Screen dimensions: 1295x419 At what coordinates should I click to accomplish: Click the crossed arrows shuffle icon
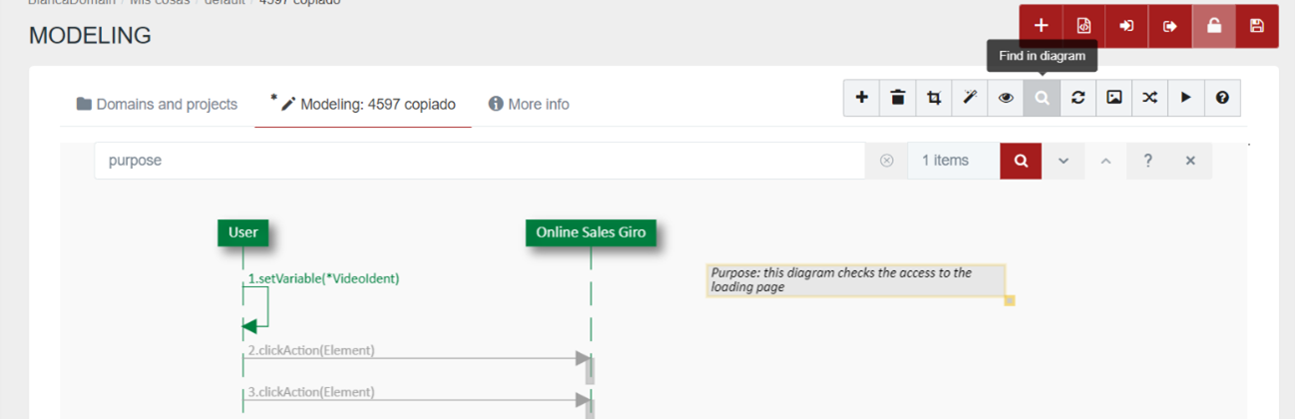1149,98
